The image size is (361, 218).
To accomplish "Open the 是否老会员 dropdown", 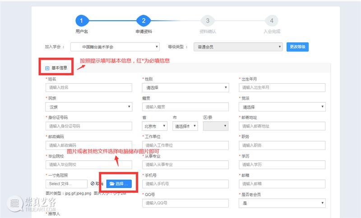I will click(x=282, y=203).
